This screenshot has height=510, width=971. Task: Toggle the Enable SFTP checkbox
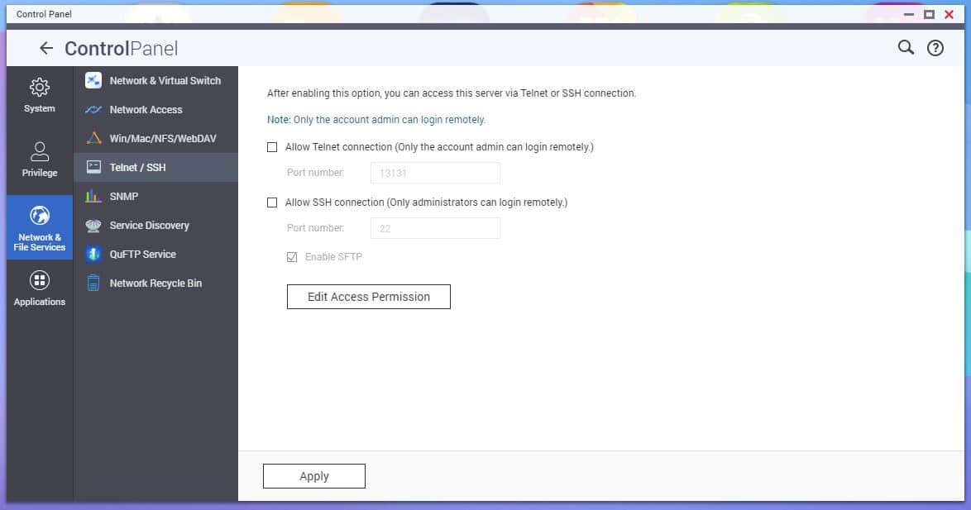292,257
